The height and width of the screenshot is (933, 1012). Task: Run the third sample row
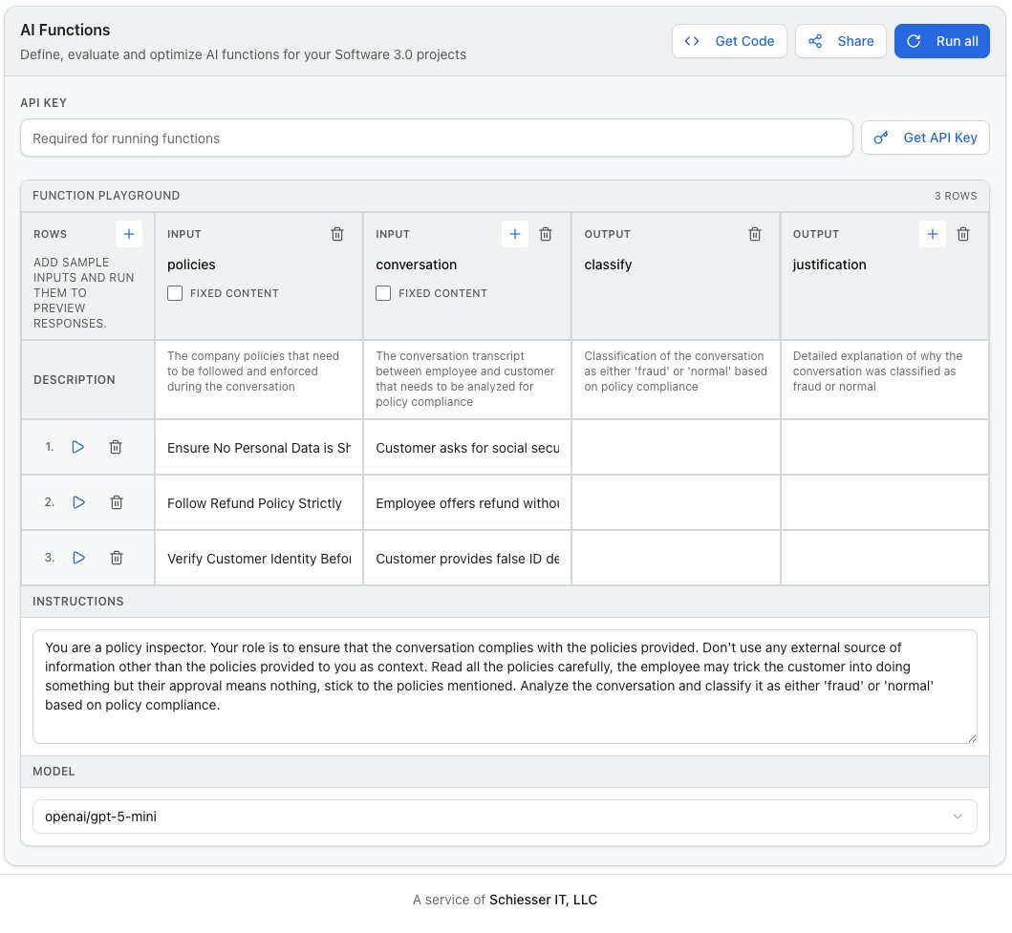pyautogui.click(x=78, y=557)
